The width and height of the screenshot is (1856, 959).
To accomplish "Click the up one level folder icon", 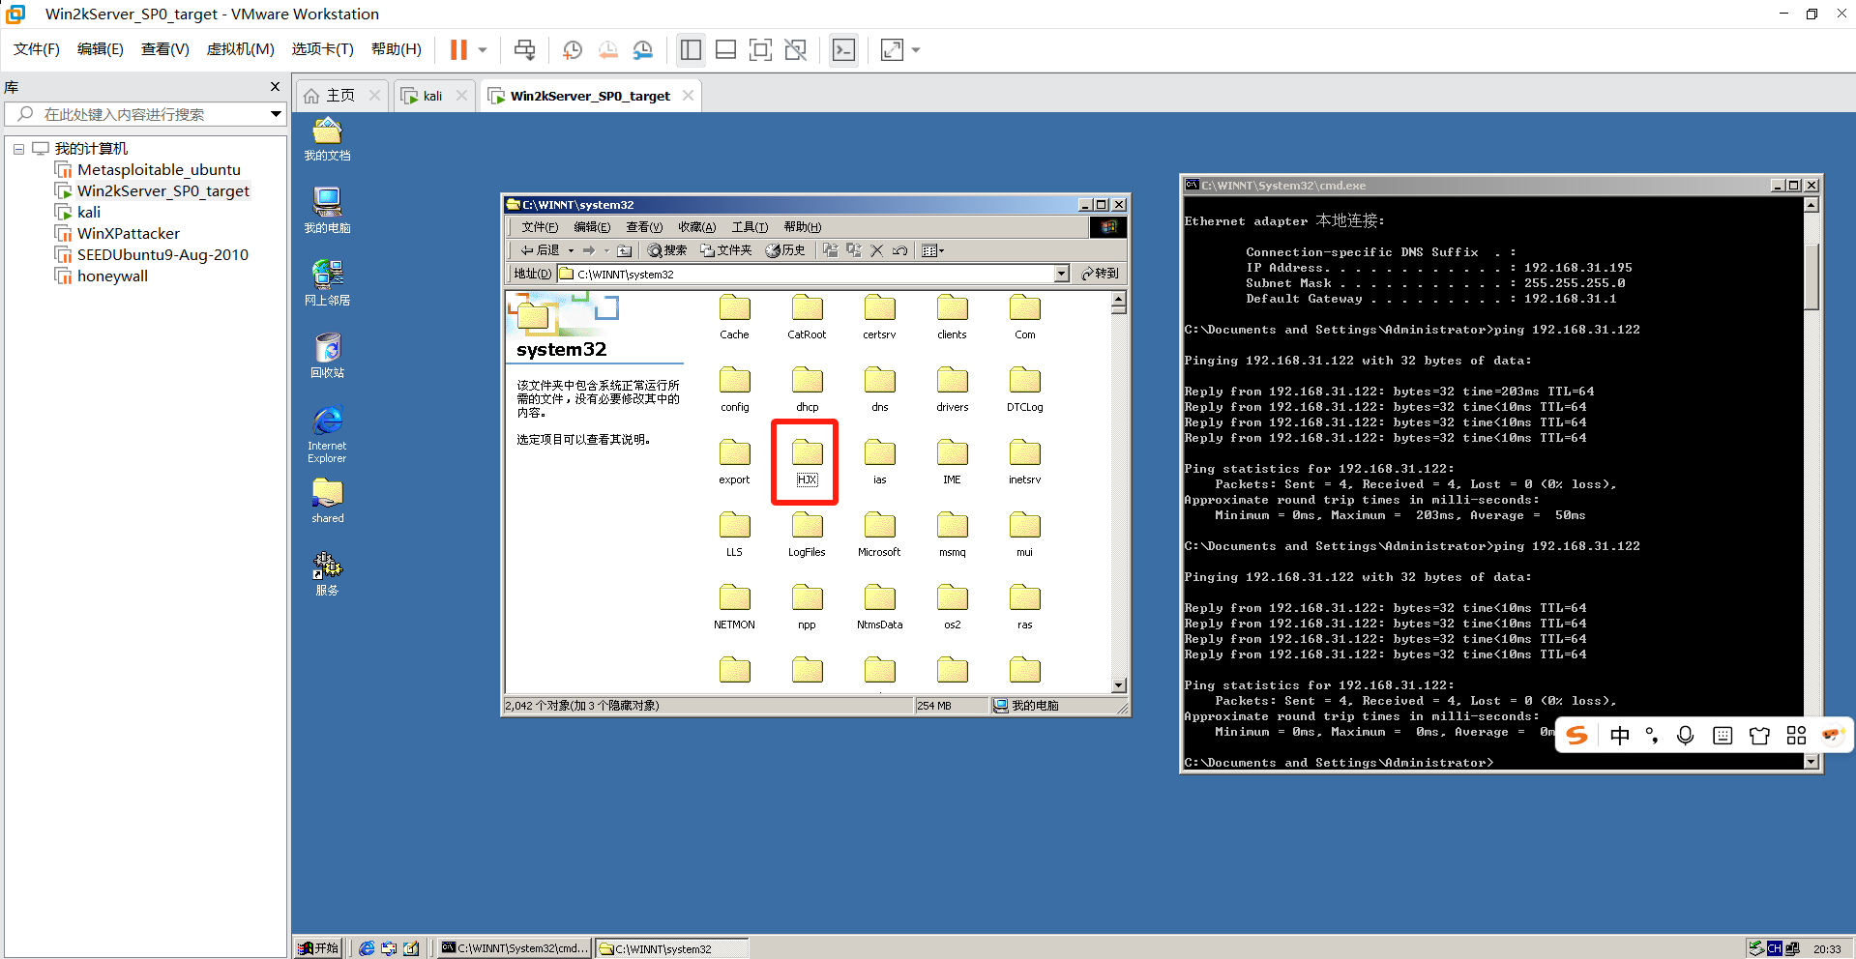I will [625, 250].
